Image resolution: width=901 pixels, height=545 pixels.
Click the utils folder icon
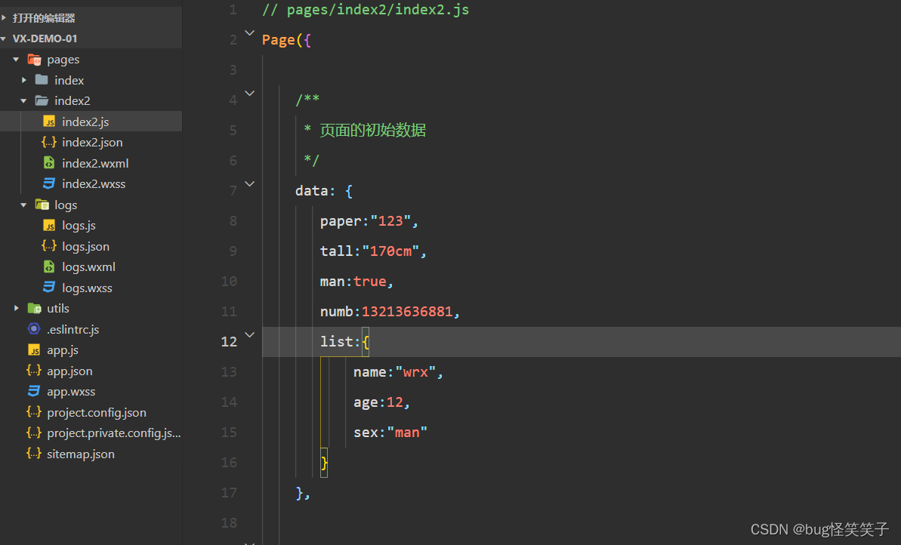pos(35,309)
